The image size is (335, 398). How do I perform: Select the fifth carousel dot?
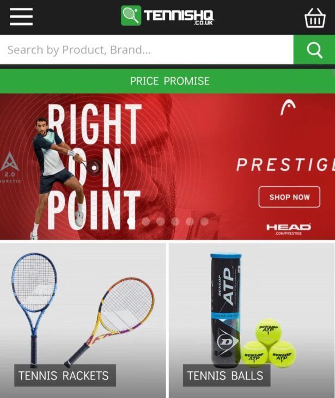(x=190, y=222)
